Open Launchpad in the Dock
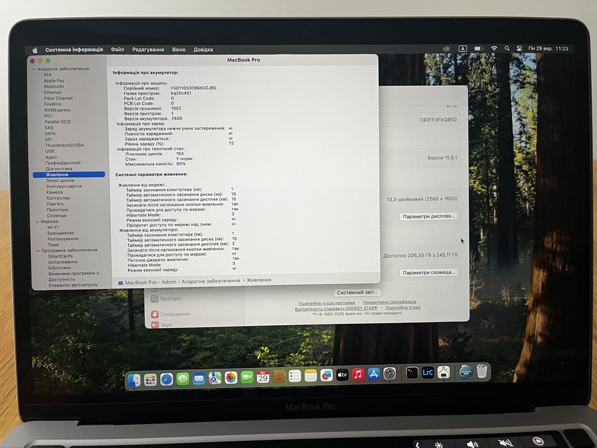Image resolution: width=597 pixels, height=448 pixels. pyautogui.click(x=150, y=380)
